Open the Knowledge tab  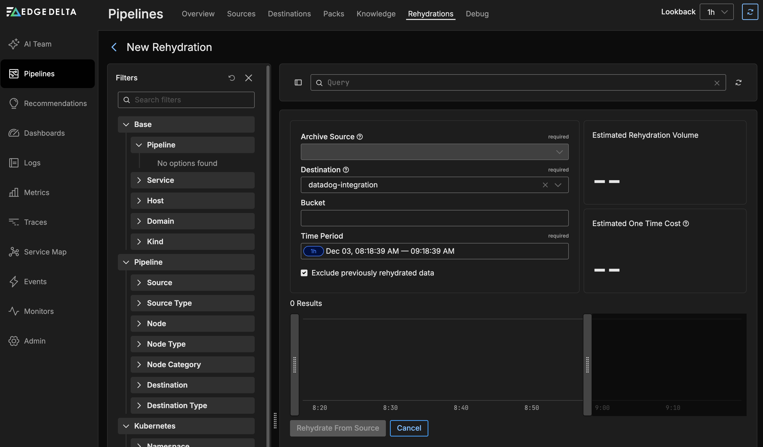click(x=376, y=14)
